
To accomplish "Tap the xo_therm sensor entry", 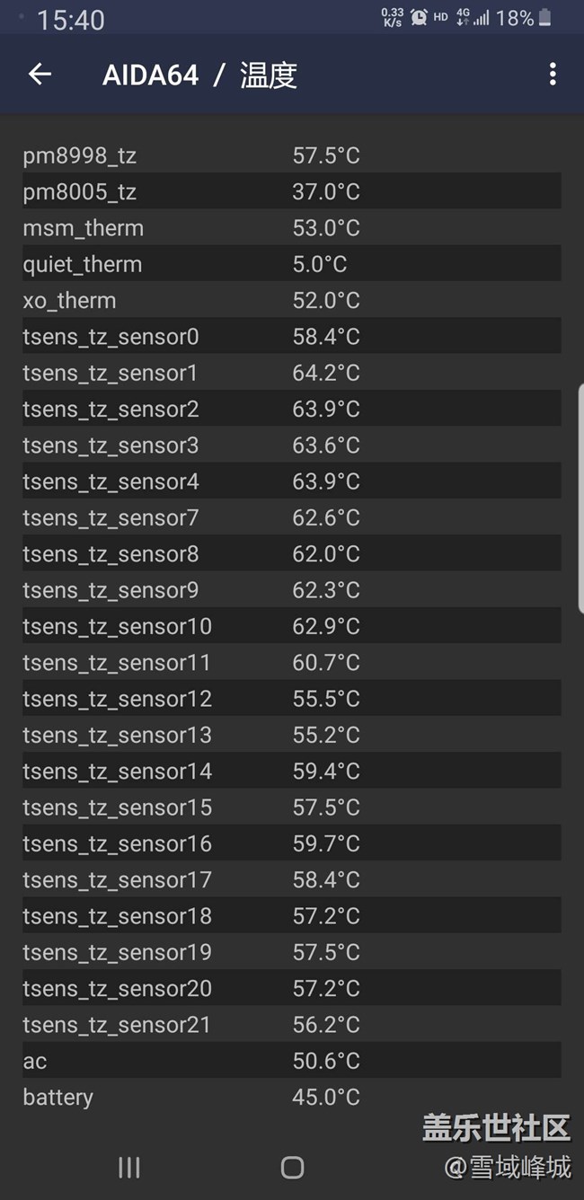I will [x=292, y=300].
